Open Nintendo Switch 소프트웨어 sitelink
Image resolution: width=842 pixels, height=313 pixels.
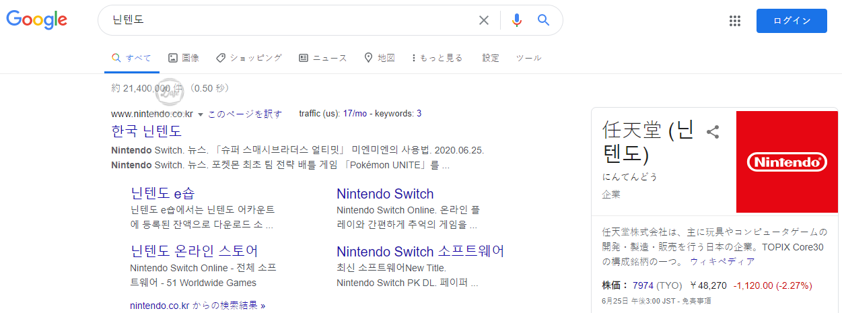[421, 252]
